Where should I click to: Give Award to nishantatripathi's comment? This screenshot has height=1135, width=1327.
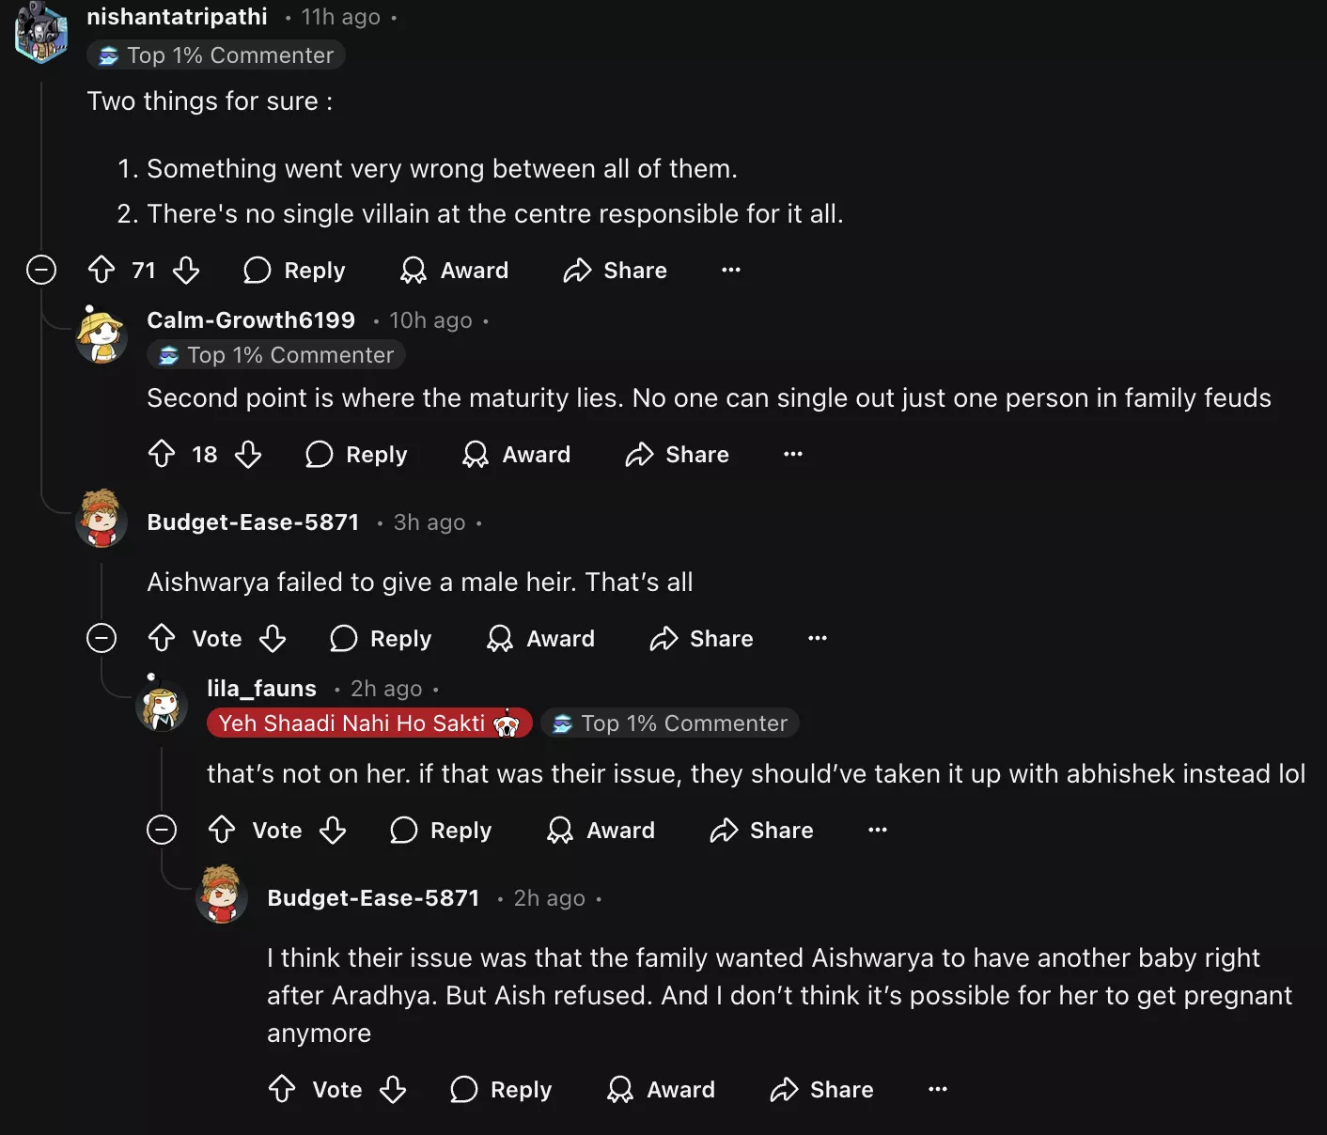(x=455, y=271)
